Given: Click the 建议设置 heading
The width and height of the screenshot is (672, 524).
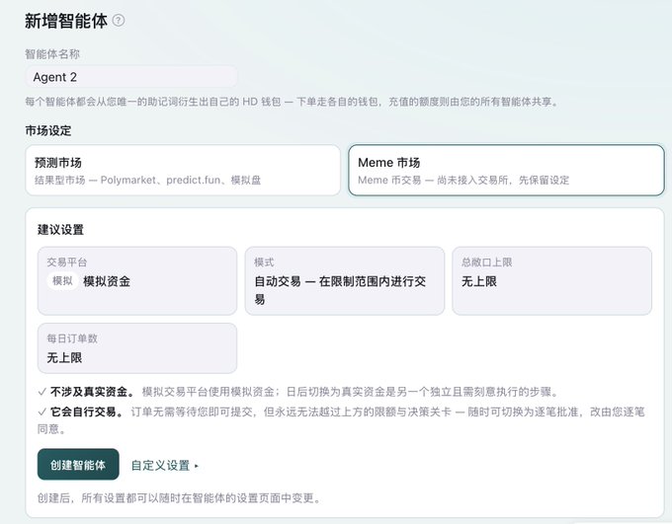Looking at the screenshot, I should [x=60, y=230].
